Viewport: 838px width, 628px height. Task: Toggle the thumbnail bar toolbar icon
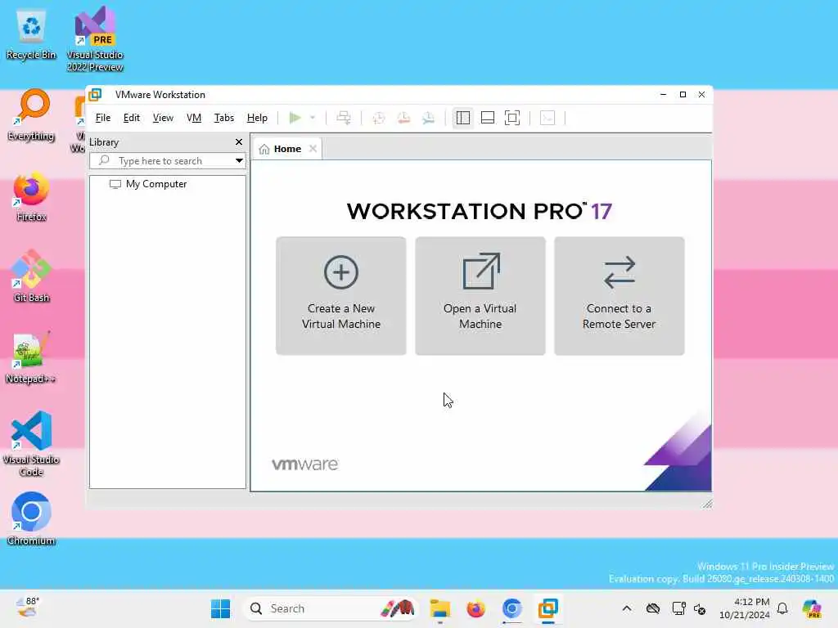click(x=488, y=118)
